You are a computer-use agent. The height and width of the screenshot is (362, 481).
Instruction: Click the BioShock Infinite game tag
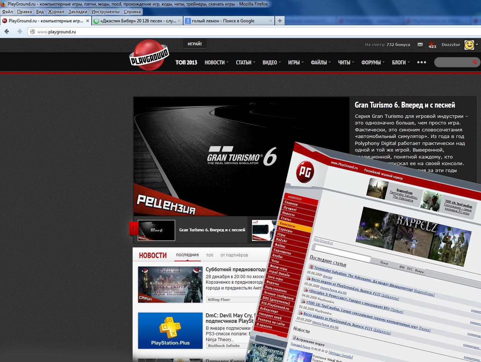pos(224,346)
